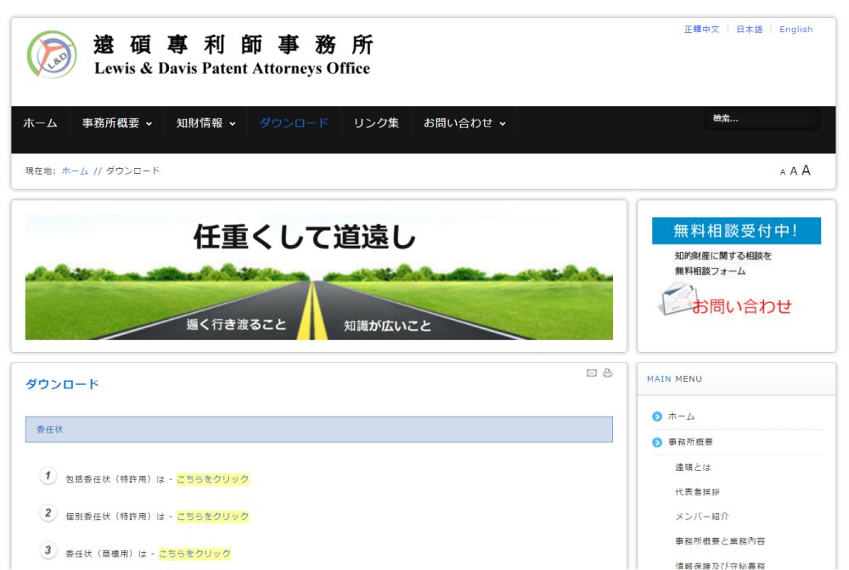Switch language to 正體中文
Viewport: 849px width, 570px height.
pos(701,30)
